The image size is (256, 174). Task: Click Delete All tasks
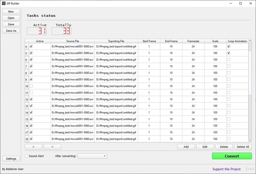(243, 147)
